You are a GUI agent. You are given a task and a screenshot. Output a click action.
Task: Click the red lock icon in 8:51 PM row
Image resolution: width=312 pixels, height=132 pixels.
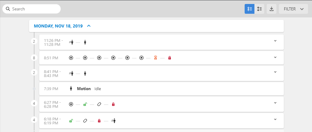170,58
